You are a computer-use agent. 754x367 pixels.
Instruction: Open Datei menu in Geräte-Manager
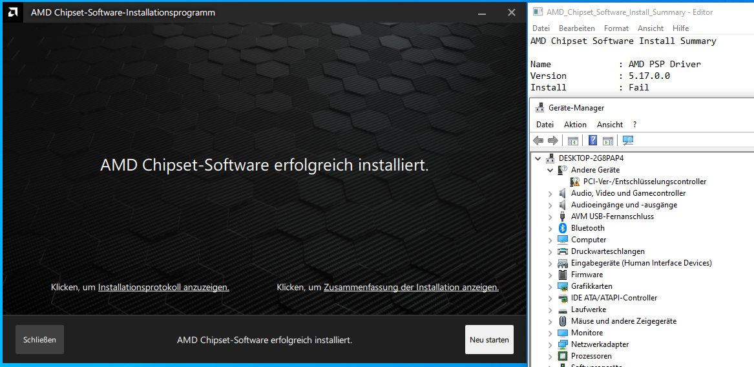click(x=545, y=125)
